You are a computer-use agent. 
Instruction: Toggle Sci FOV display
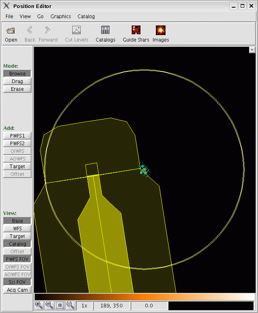[x=17, y=282]
